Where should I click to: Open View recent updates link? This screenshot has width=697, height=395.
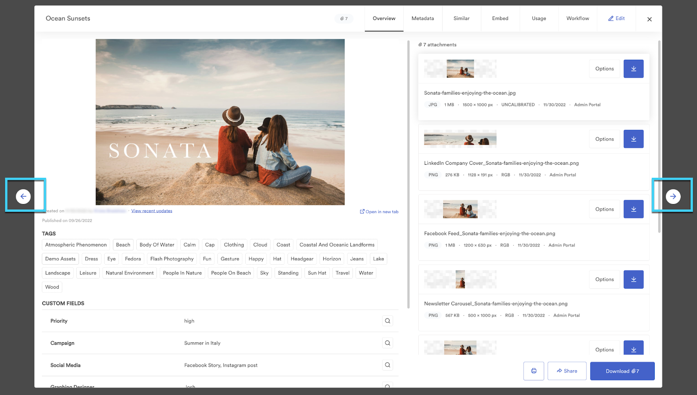pyautogui.click(x=152, y=211)
